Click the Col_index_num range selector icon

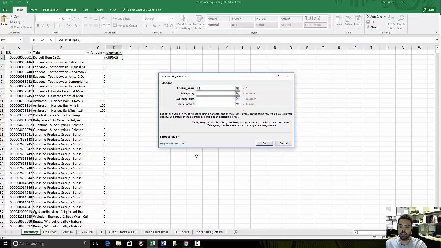(237, 99)
